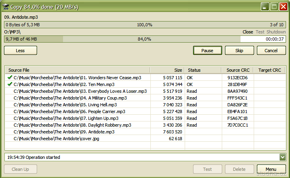The width and height of the screenshot is (290, 178).
Task: Minimize the copy window
Action: click(264, 7)
